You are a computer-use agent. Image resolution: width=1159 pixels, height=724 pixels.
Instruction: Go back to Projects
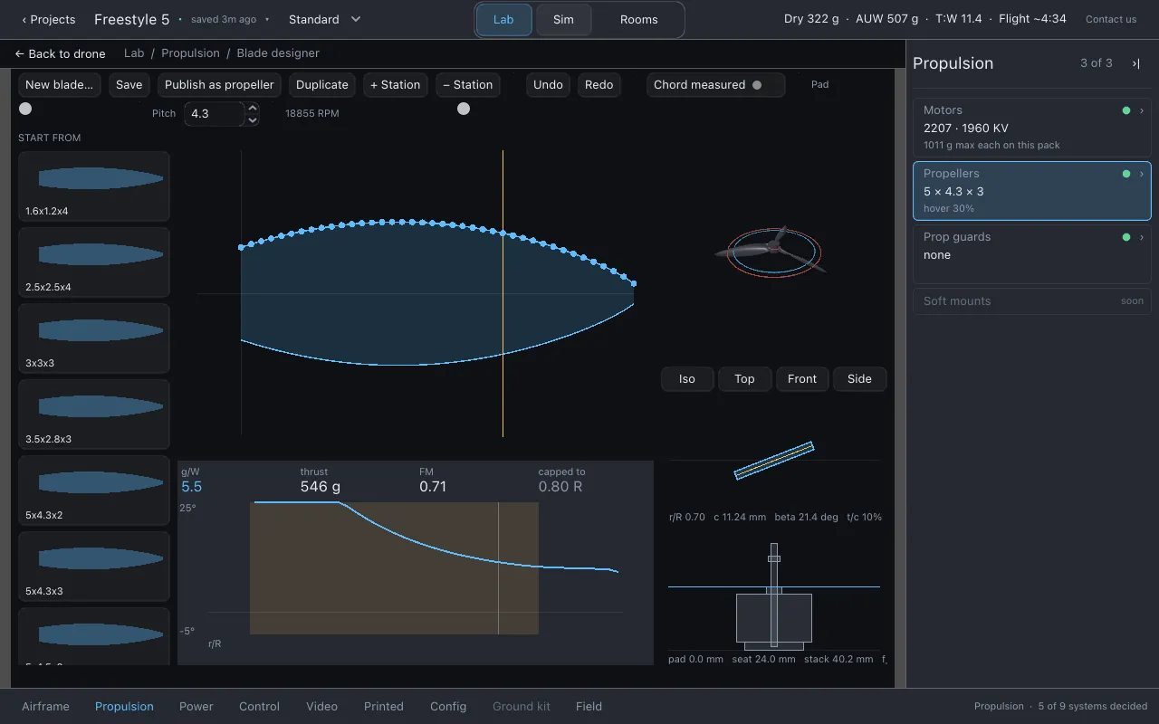pos(49,19)
